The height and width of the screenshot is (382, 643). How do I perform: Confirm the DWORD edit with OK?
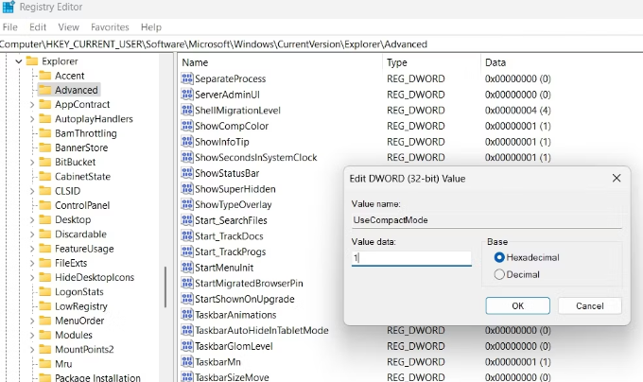tap(517, 305)
